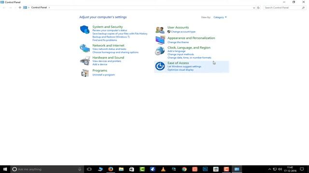Click Find and fix problems
The width and height of the screenshot is (309, 173).
[x=105, y=40]
